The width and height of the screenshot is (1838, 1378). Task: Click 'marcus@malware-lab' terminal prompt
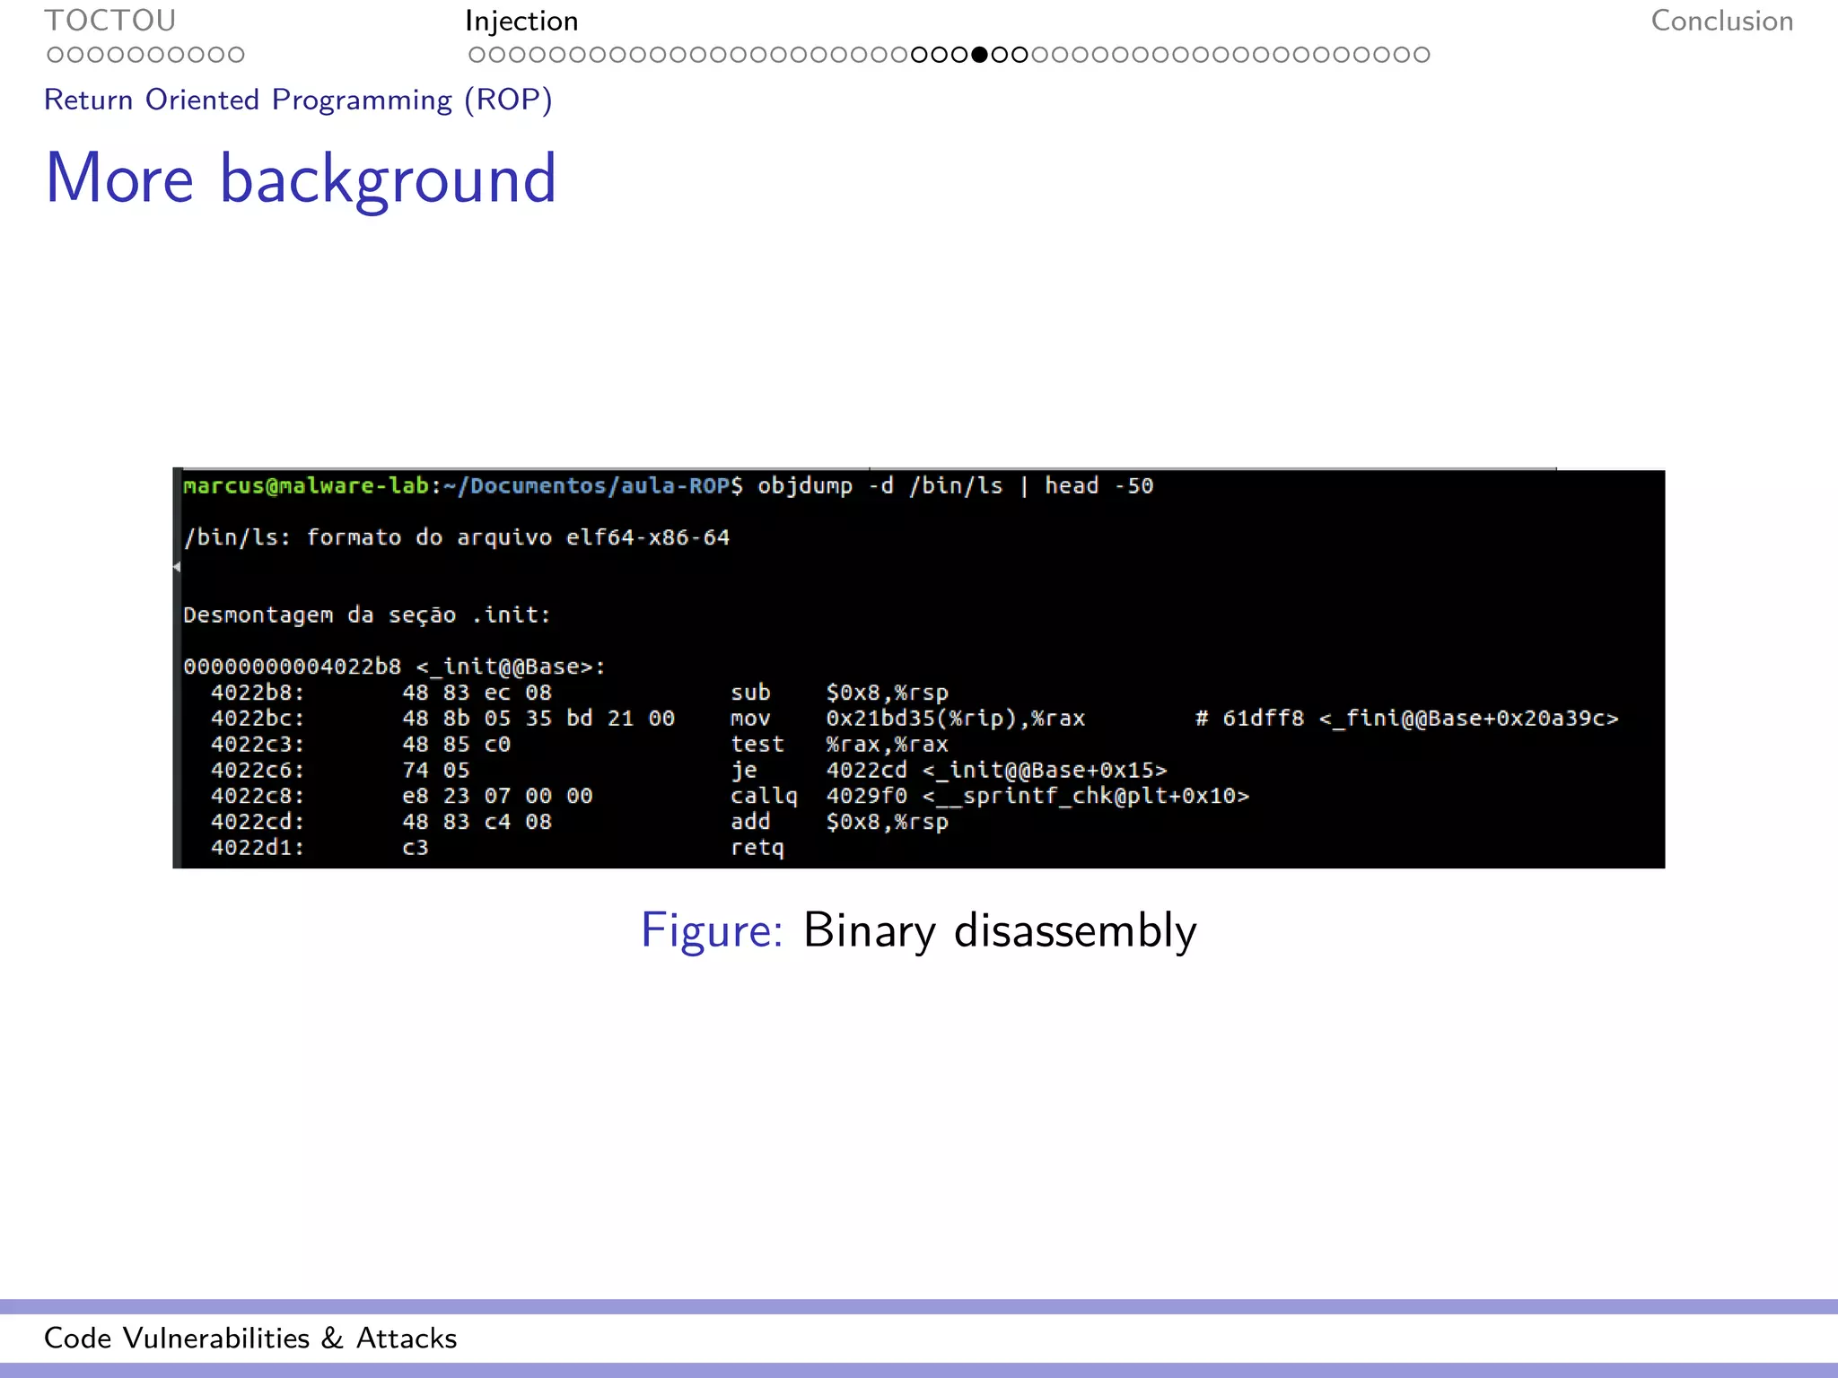[x=306, y=486]
